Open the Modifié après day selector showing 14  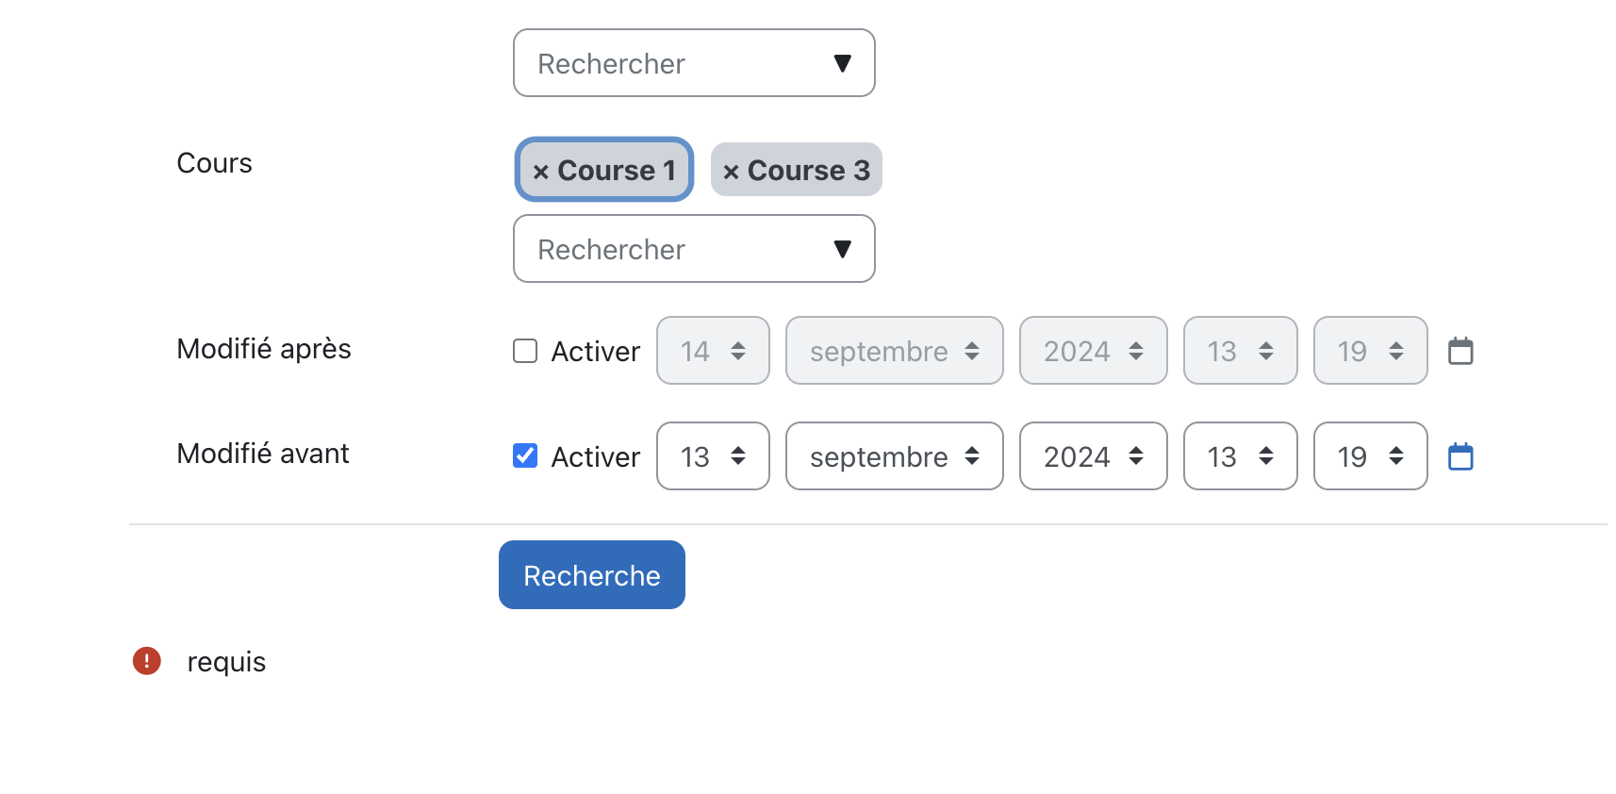coord(713,351)
